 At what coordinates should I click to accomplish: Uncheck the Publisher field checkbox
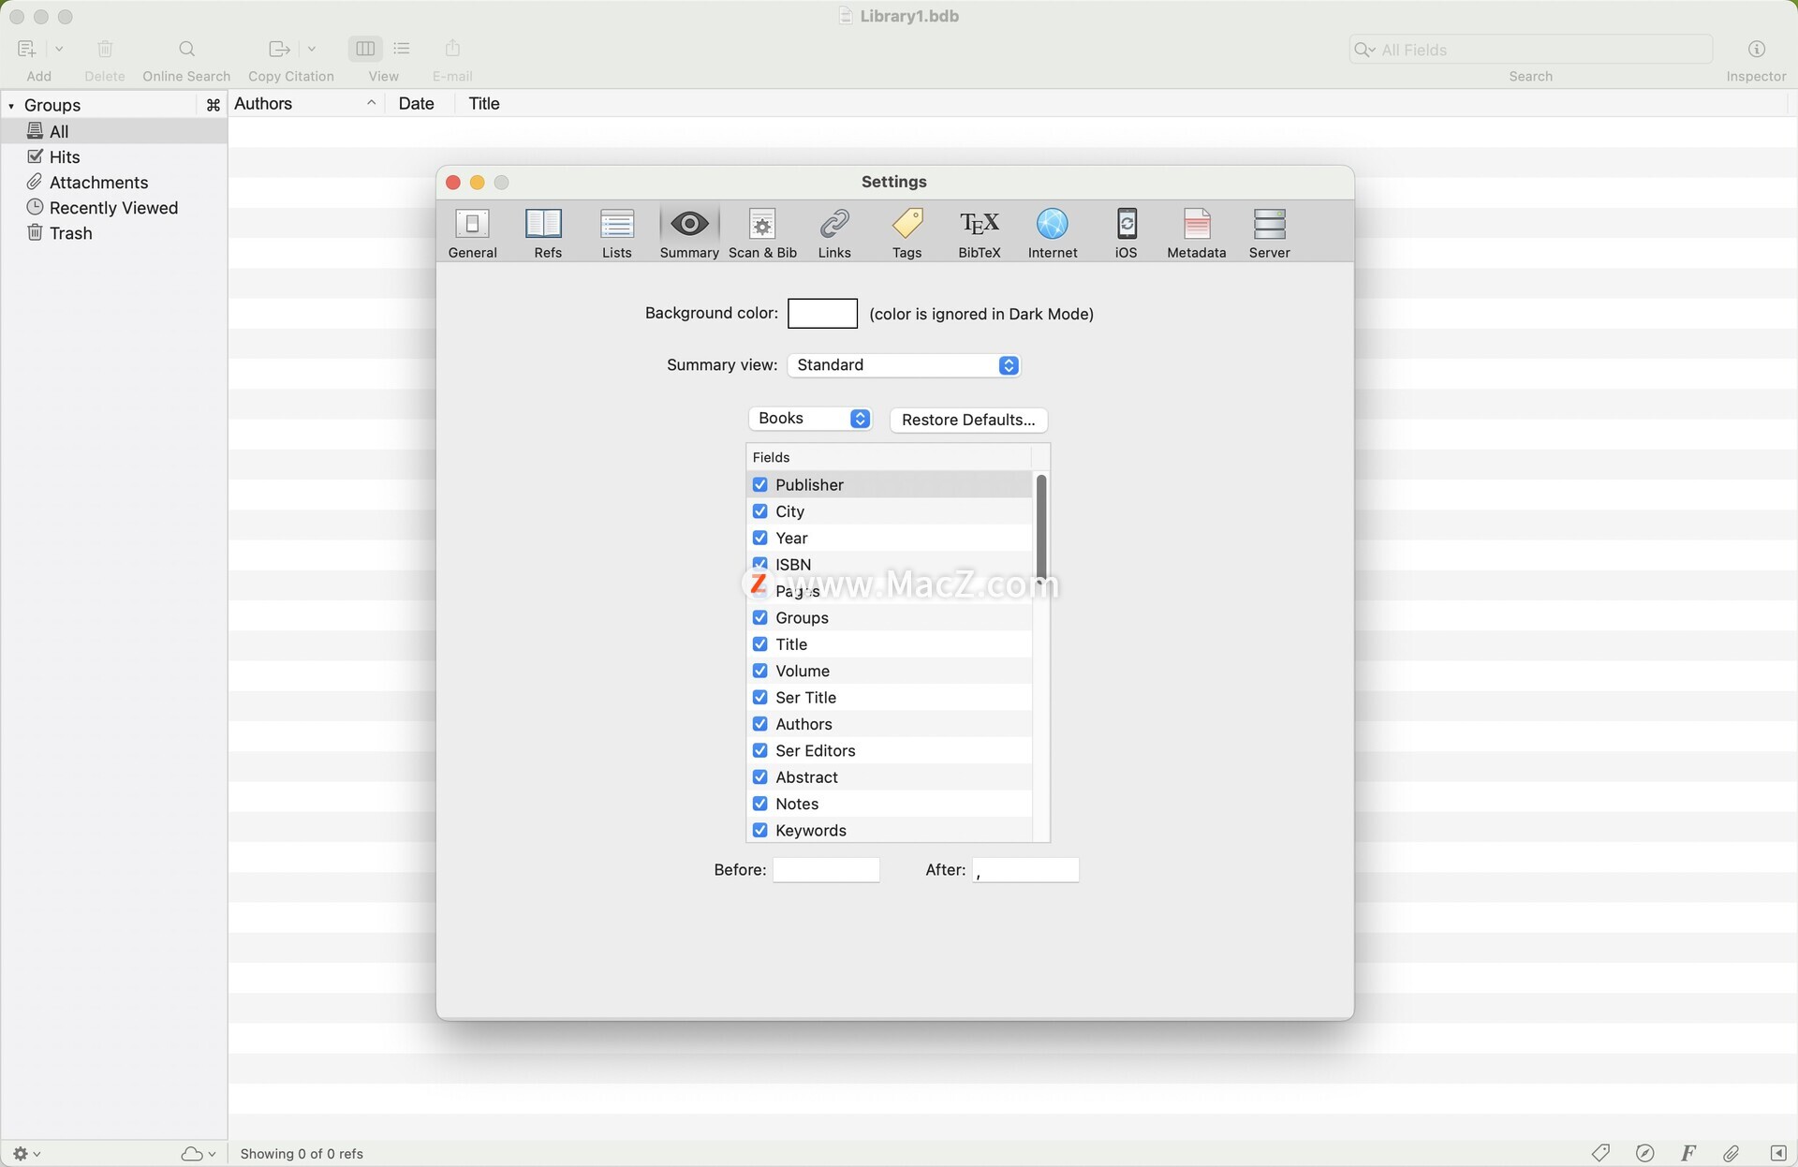759,485
